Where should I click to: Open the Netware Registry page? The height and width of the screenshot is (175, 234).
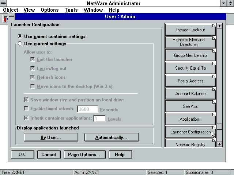(190, 143)
